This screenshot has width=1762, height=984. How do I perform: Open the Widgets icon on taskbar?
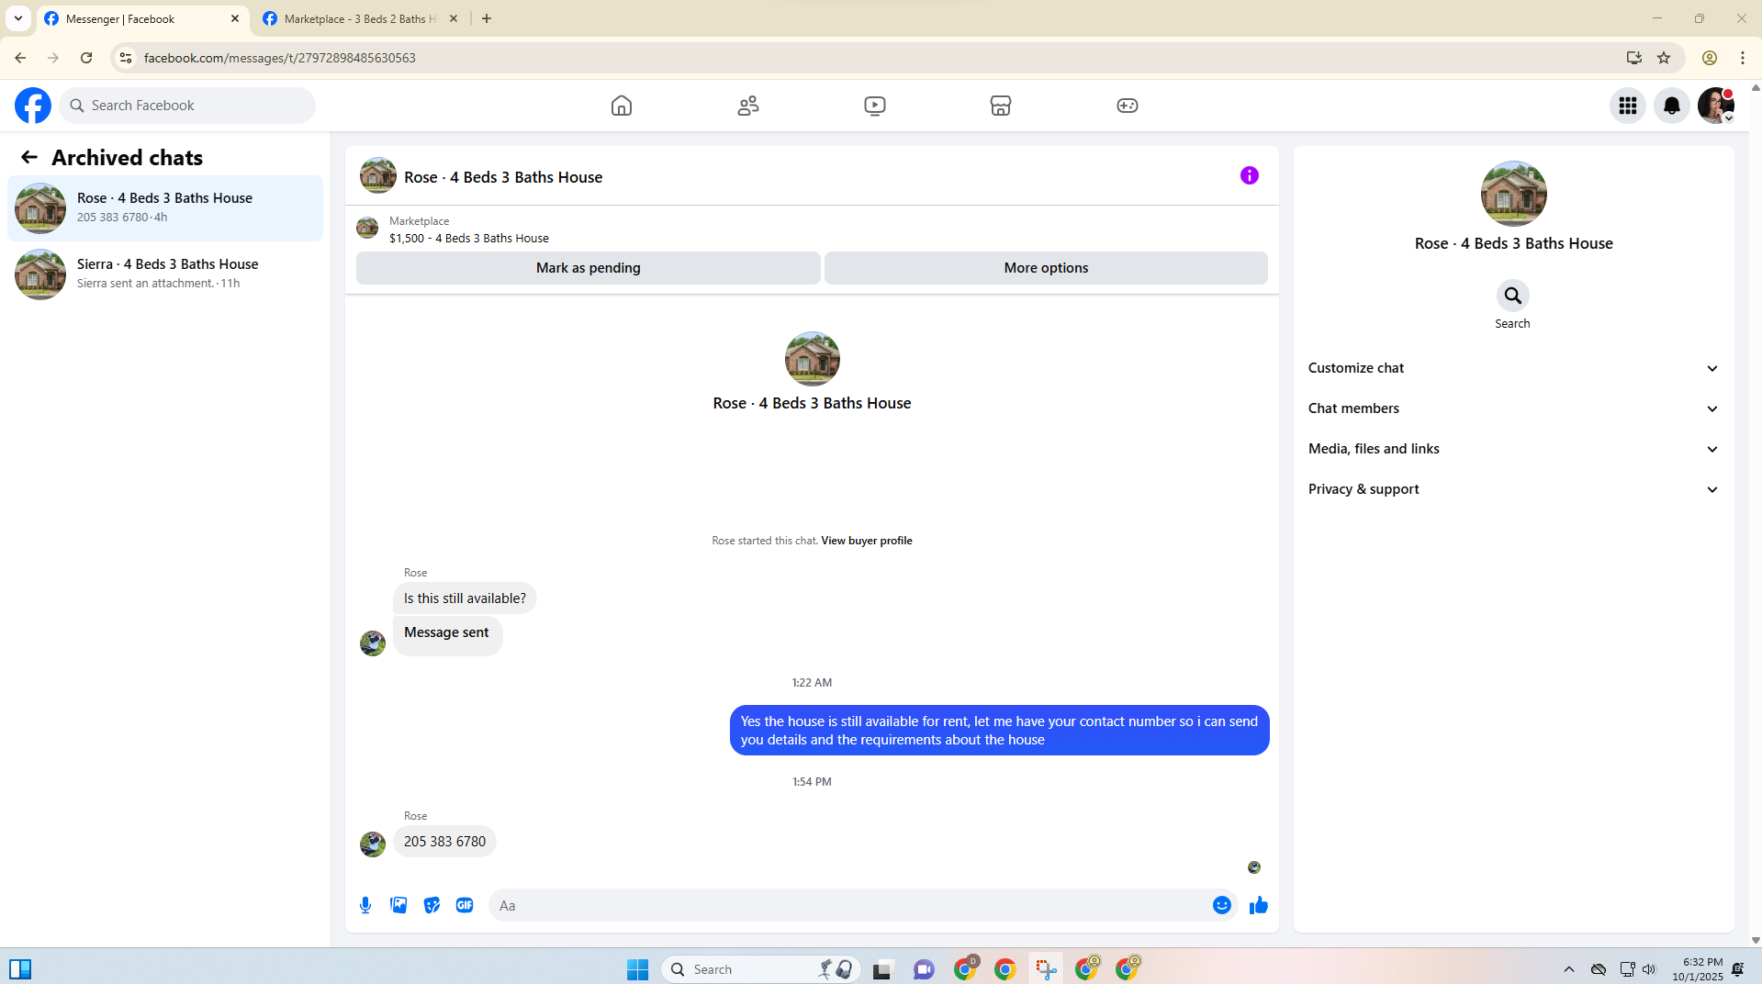[20, 969]
